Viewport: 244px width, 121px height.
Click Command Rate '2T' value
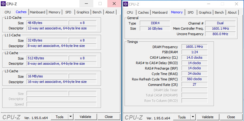(x=194, y=84)
